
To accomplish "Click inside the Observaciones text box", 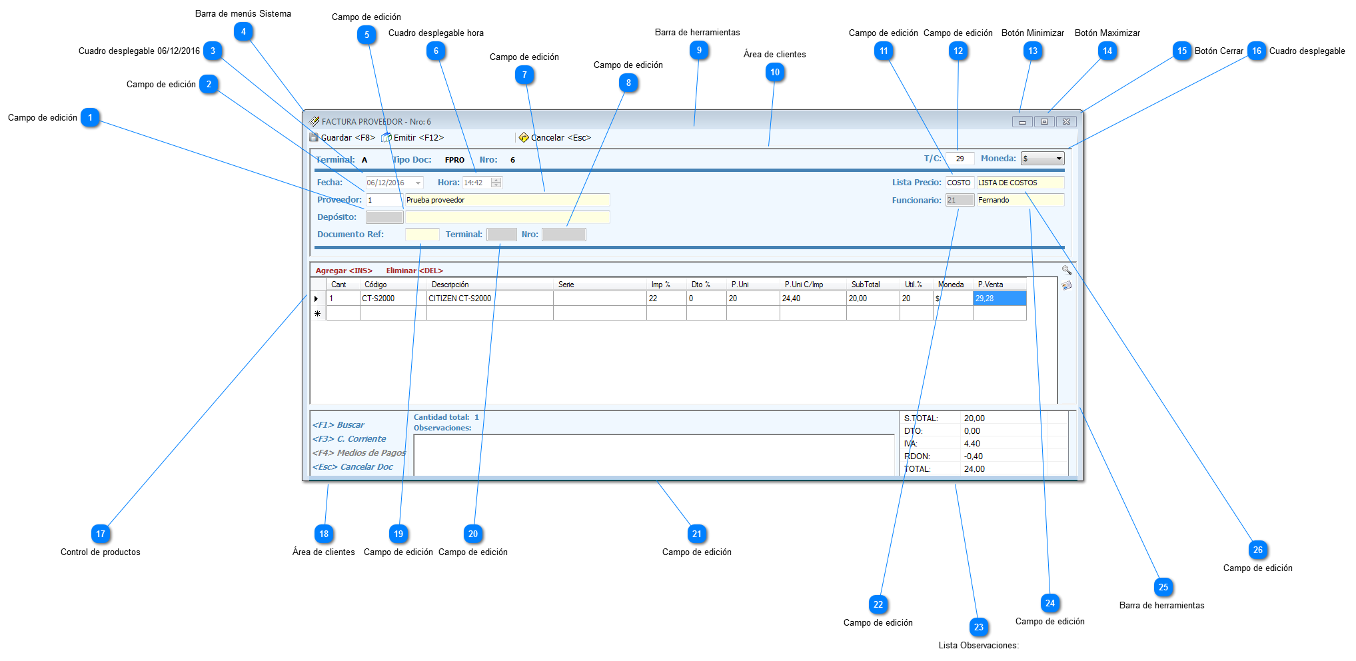I will (654, 455).
